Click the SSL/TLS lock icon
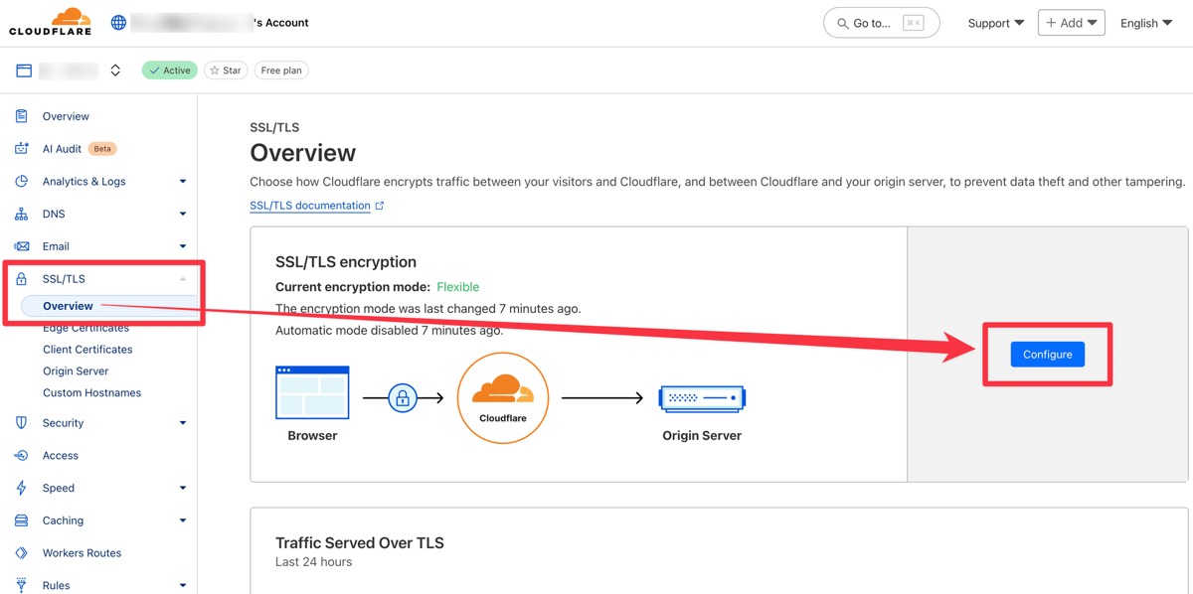This screenshot has height=594, width=1193. coord(21,279)
